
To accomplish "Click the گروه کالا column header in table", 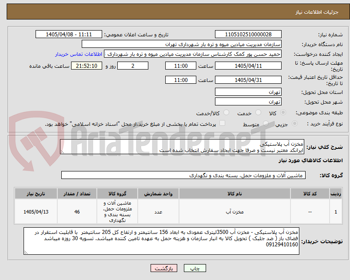I will click(x=117, y=194).
